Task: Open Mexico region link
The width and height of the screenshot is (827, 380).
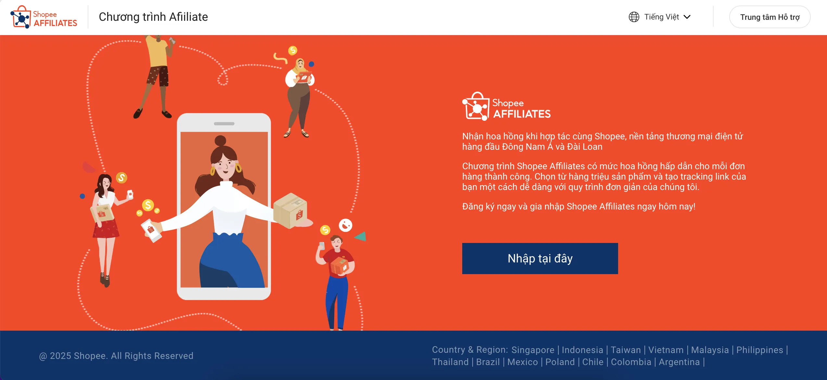Action: [x=522, y=362]
